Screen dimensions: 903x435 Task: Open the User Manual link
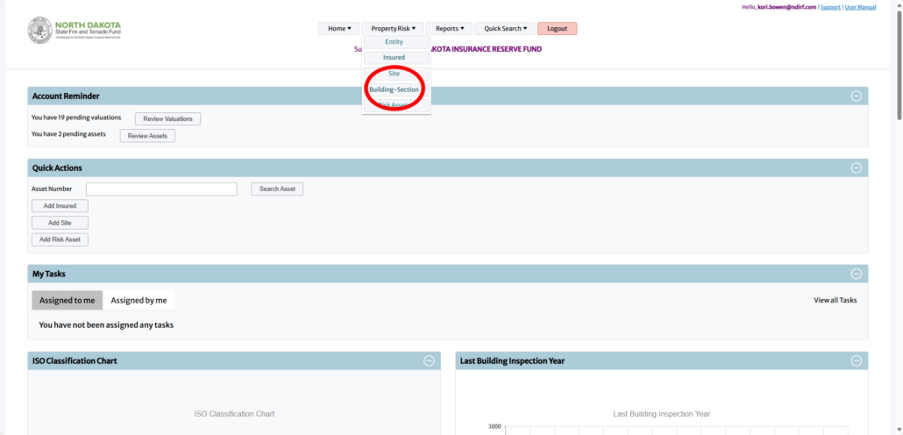(860, 7)
